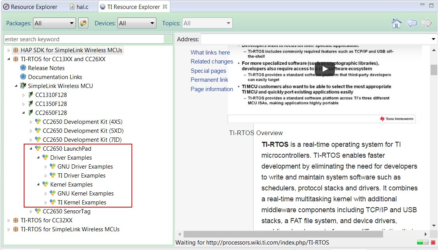Image resolution: width=438 pixels, height=250 pixels.
Task: Click the CC2650 SensorTag icon
Action: [38, 211]
